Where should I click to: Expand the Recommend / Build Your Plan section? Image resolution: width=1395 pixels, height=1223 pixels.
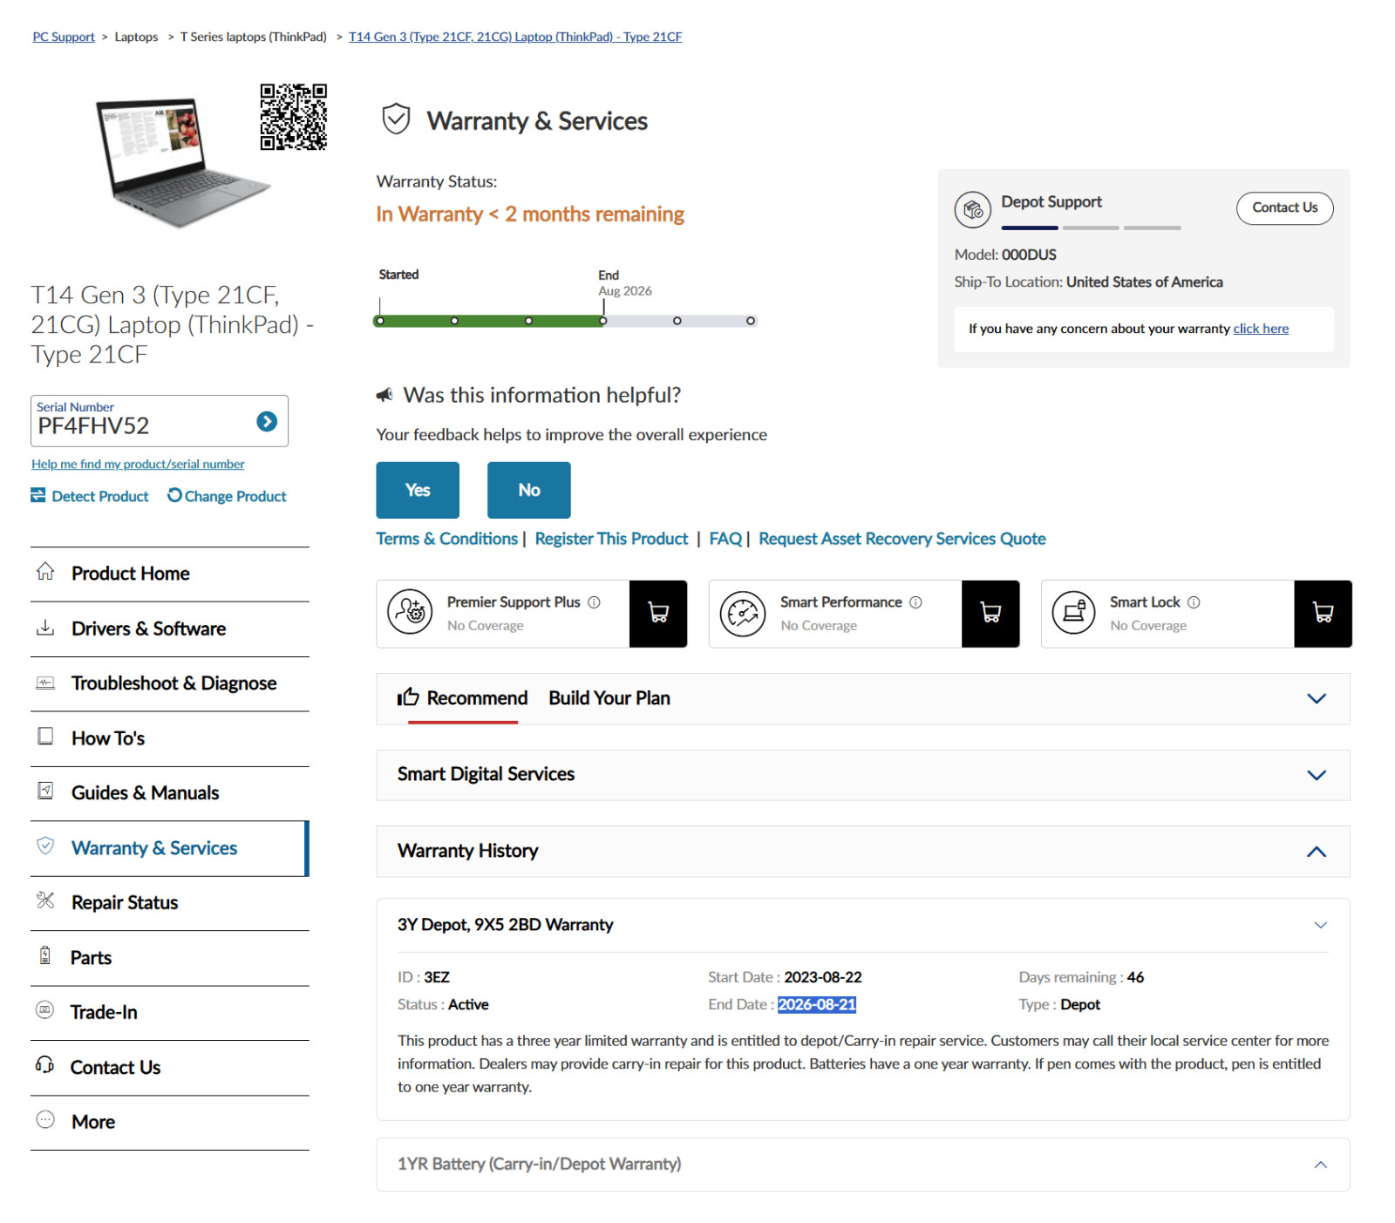tap(1317, 698)
